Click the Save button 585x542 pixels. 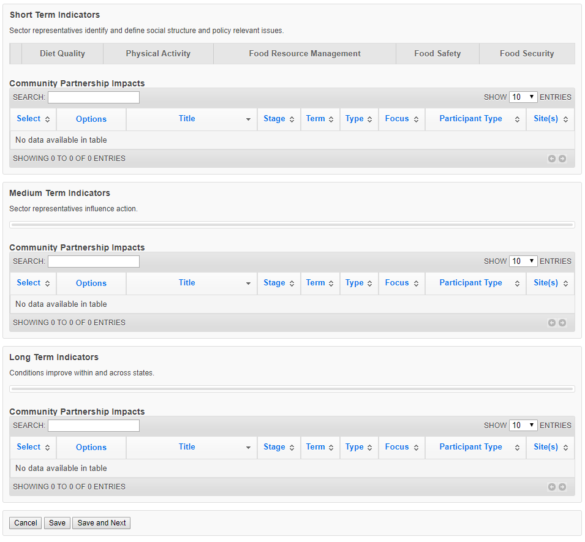click(57, 523)
